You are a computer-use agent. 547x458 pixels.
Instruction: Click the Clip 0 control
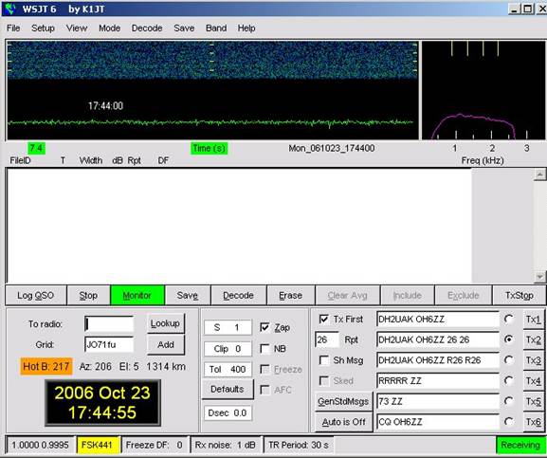228,349
